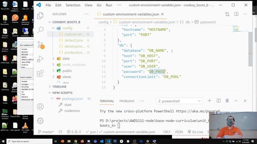The image size is (257, 144).
Task: Click the editor vertical scrollbar
Action: click(x=250, y=49)
